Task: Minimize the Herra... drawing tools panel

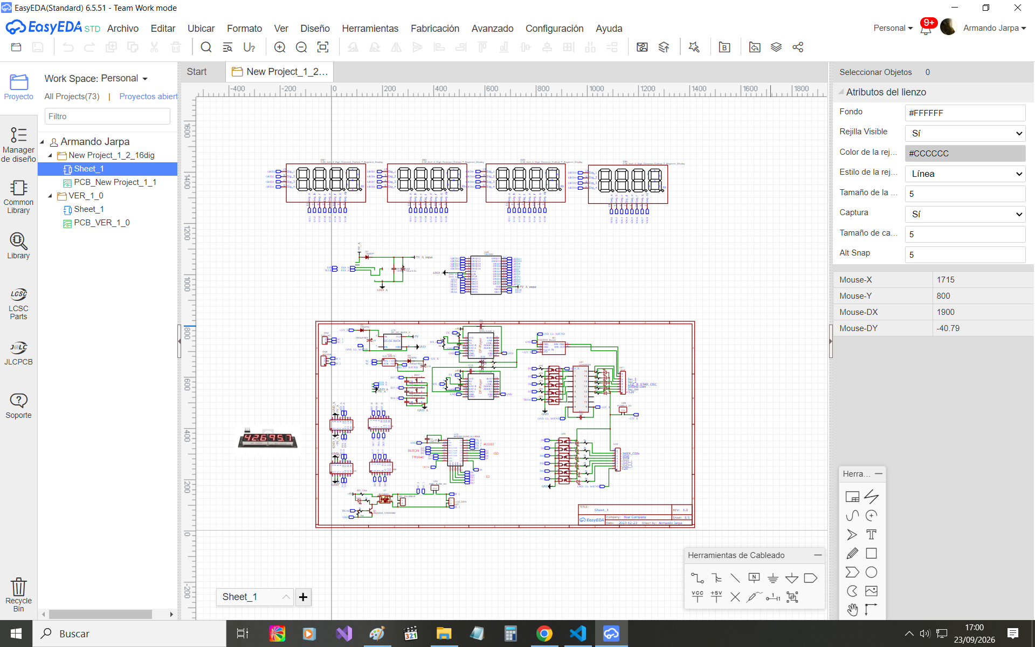Action: 879,473
